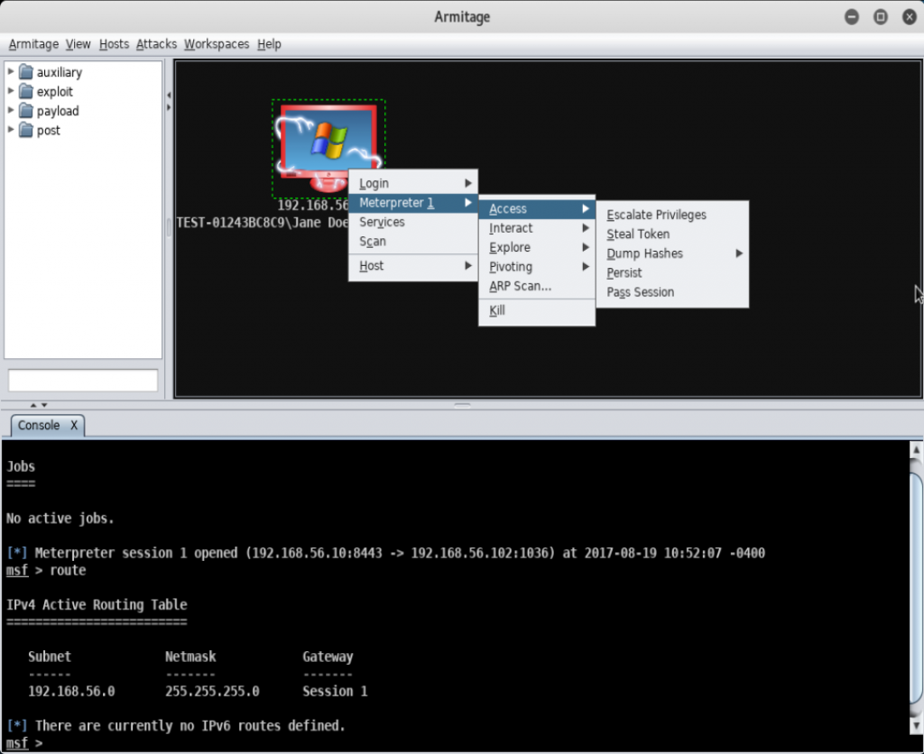The image size is (924, 754).
Task: Open the Host submenu
Action: 413,266
